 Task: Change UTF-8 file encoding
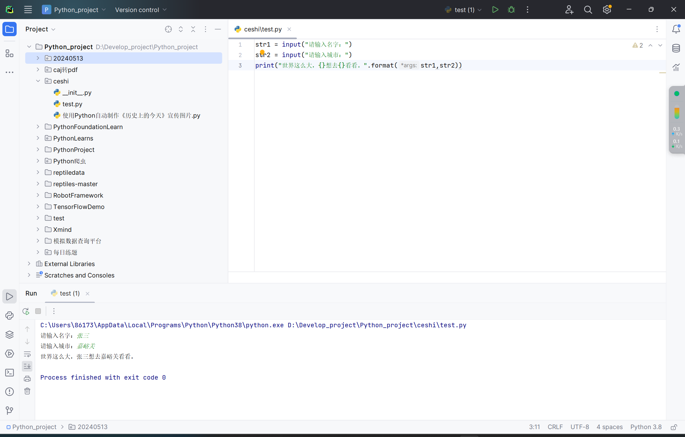click(x=580, y=427)
